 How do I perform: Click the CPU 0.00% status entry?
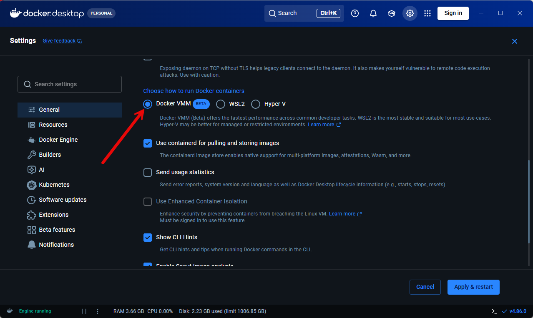[x=160, y=311]
